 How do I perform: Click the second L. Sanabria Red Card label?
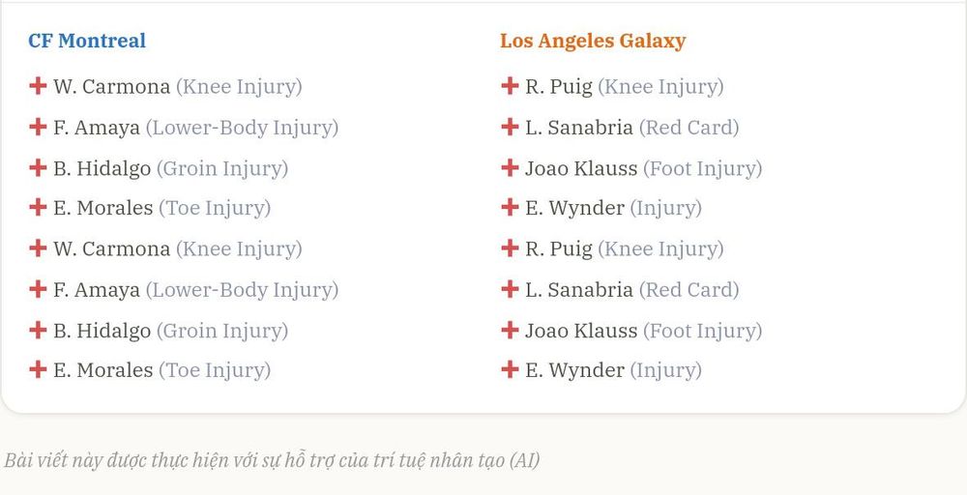[x=689, y=290]
